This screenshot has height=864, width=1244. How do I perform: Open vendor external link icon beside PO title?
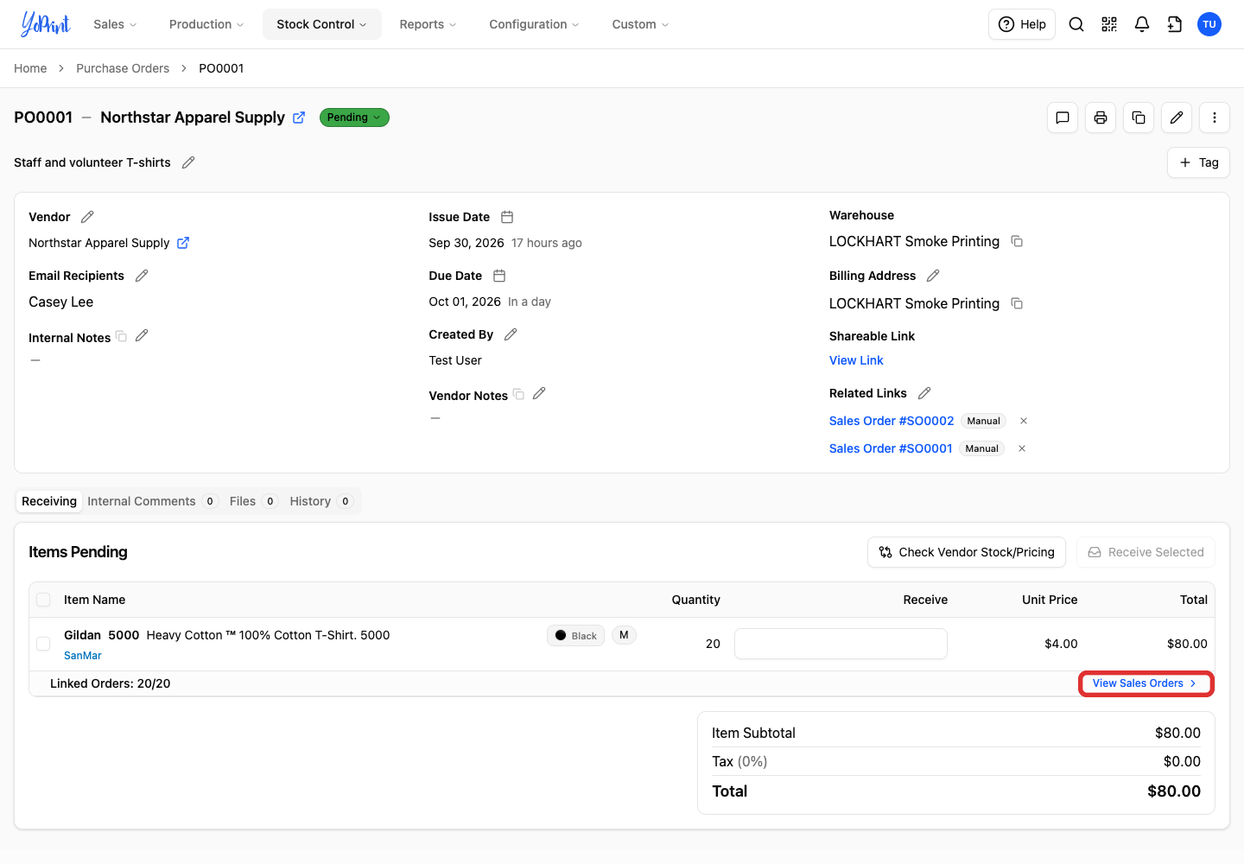tap(299, 118)
